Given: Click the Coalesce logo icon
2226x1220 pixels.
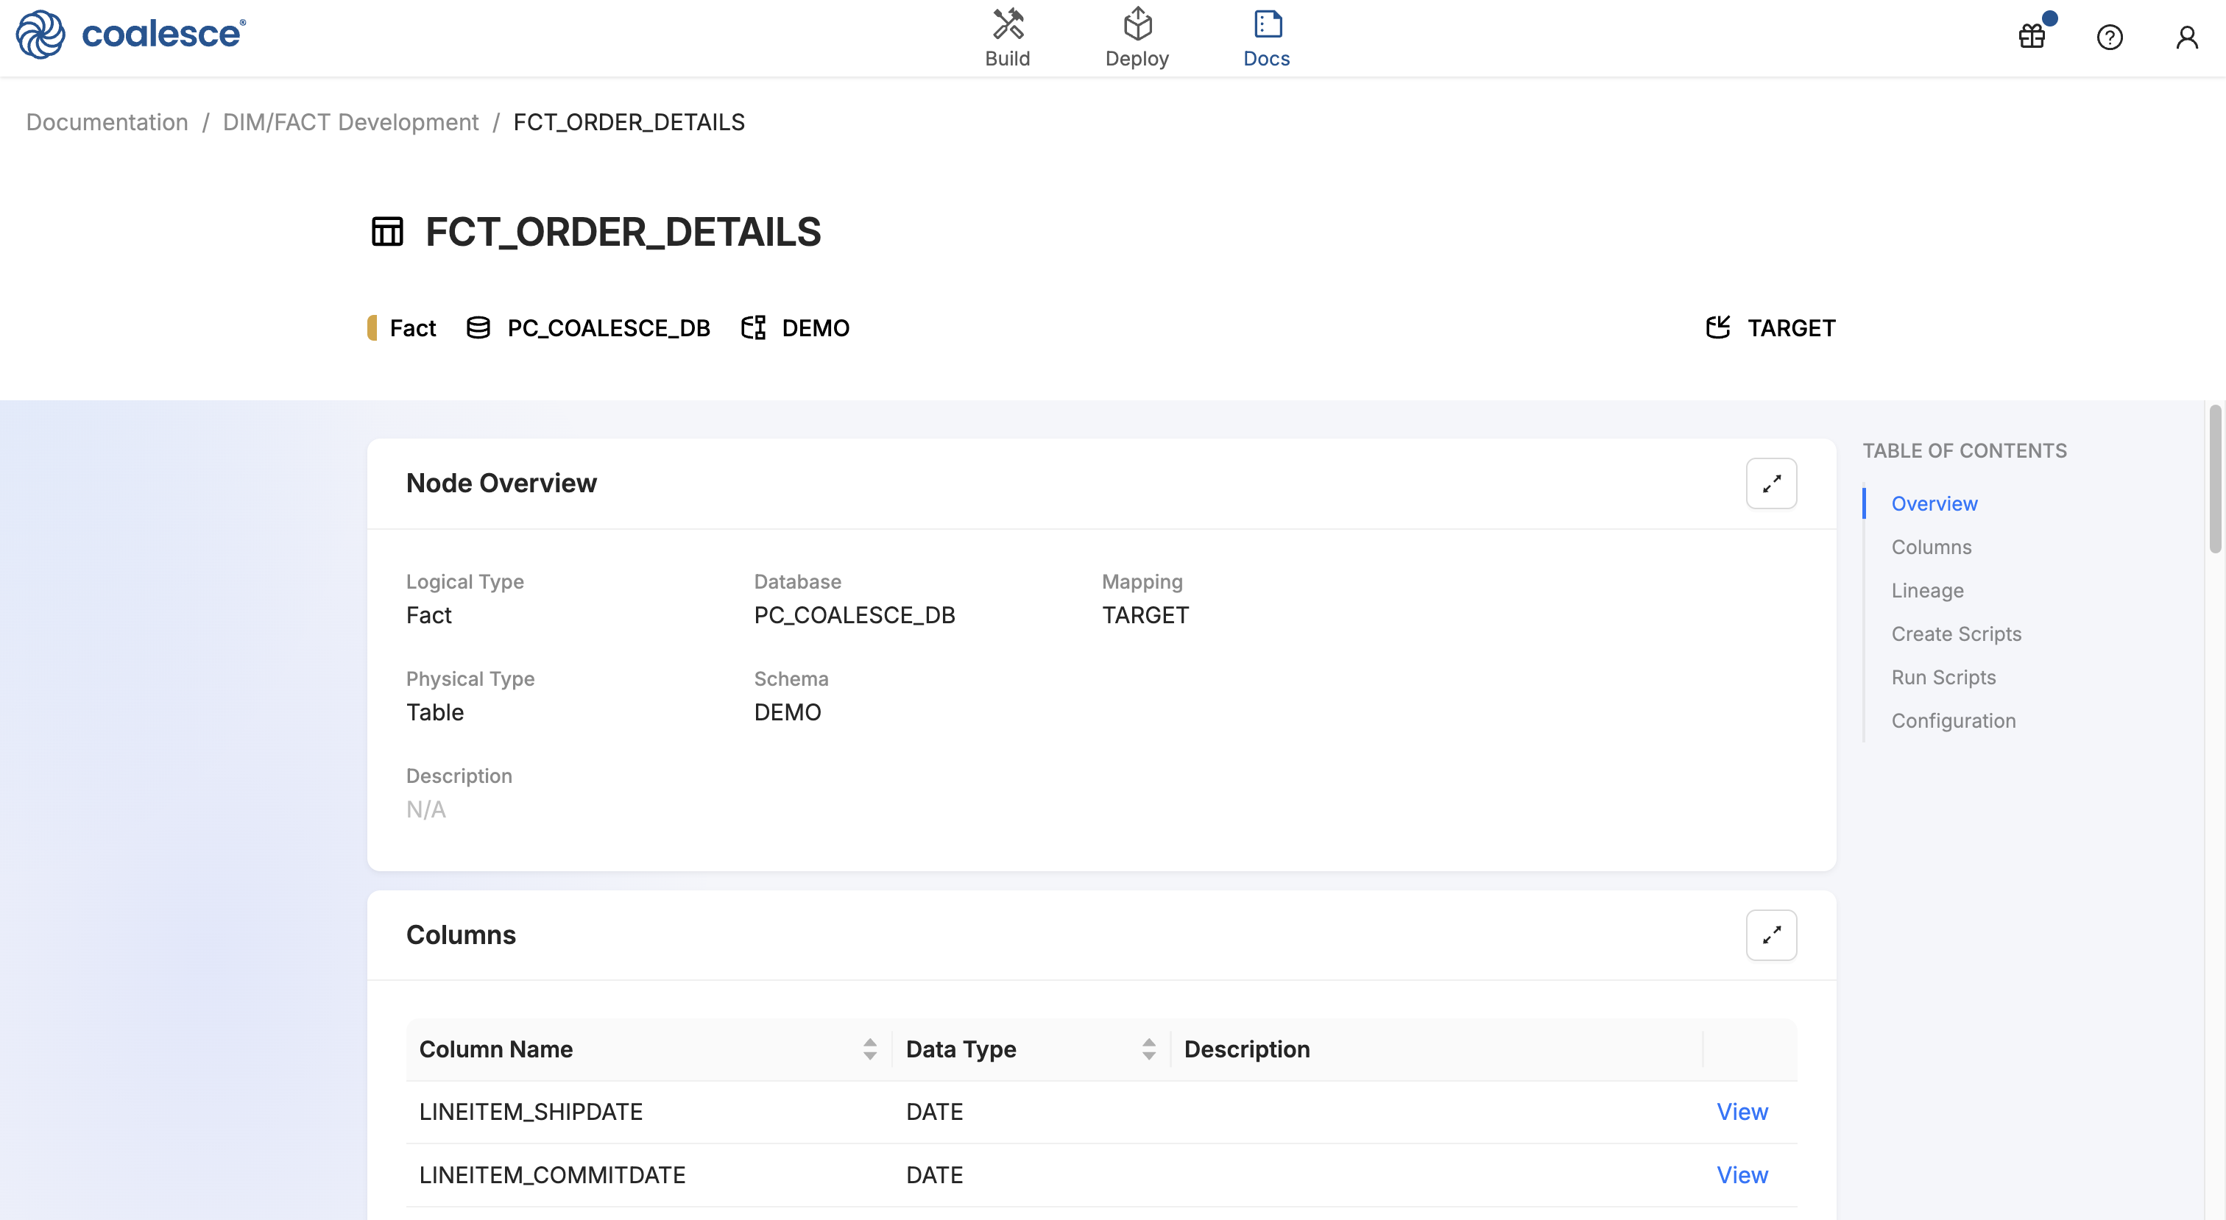Looking at the screenshot, I should [40, 35].
